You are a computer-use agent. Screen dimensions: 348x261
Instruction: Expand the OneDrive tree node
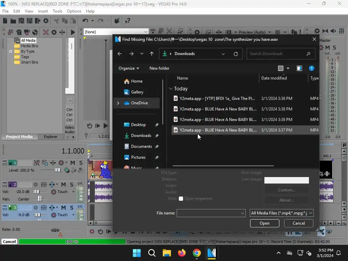(118, 103)
